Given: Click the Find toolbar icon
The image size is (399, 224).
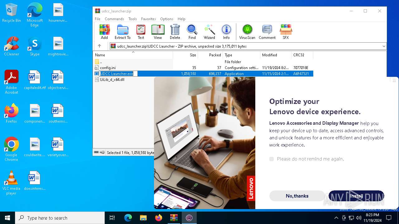Looking at the screenshot, I should [x=192, y=32].
